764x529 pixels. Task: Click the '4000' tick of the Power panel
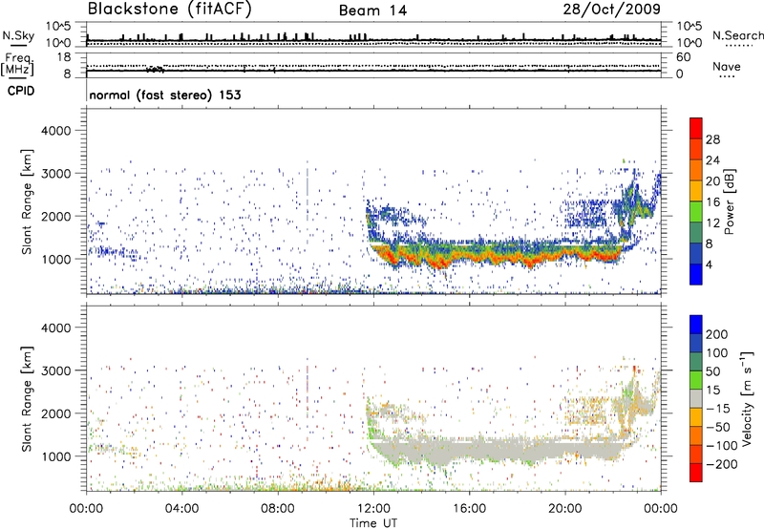(56, 131)
